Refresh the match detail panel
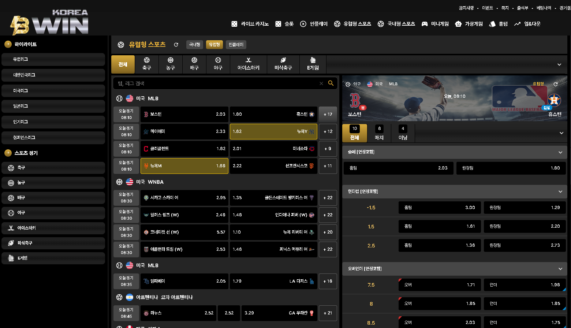Image resolution: width=571 pixels, height=328 pixels. [556, 84]
